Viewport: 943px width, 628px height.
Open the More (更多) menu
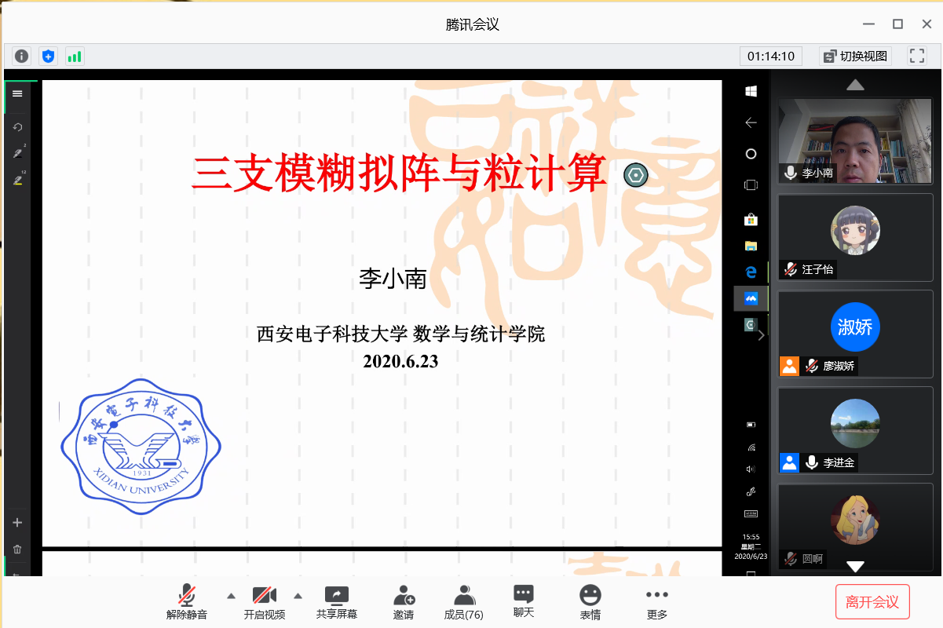point(657,601)
